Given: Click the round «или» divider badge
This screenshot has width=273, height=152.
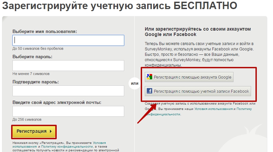Looking at the screenshot, I should [x=134, y=83].
